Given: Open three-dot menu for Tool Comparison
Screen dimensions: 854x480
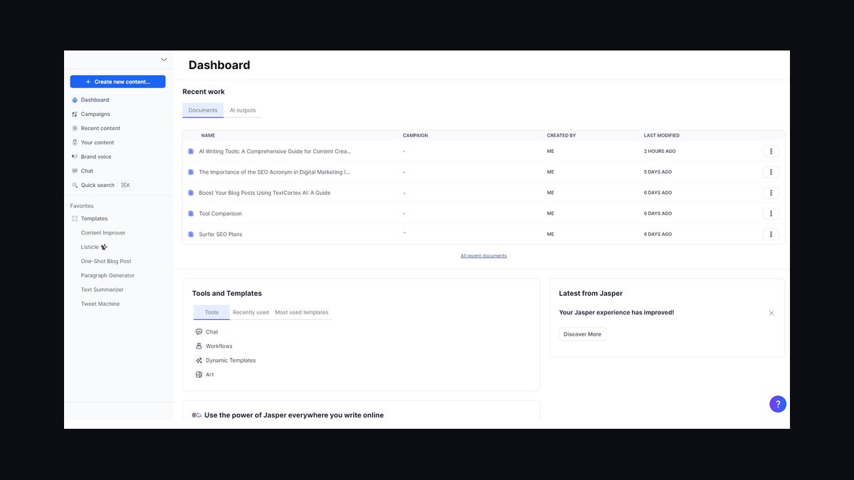Looking at the screenshot, I should tap(771, 213).
